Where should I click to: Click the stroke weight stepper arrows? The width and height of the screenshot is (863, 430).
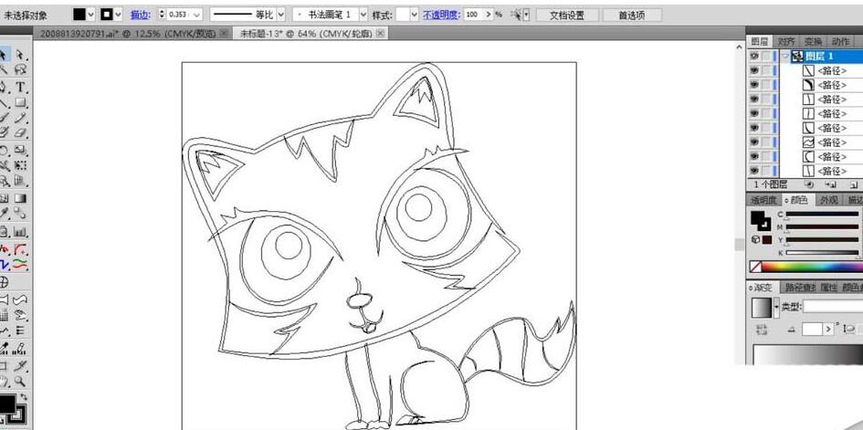click(x=162, y=15)
